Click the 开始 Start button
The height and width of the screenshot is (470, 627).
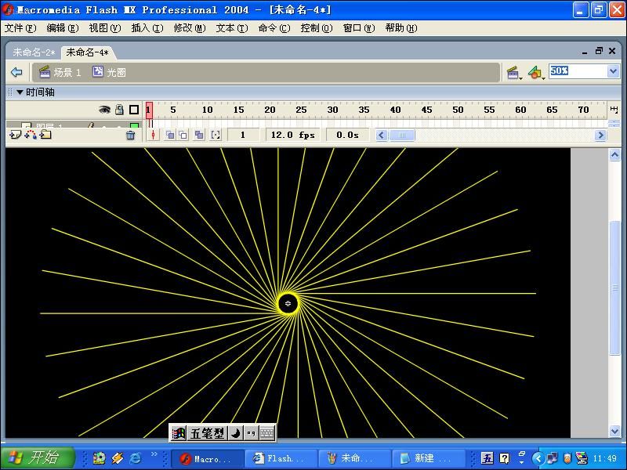(x=38, y=458)
